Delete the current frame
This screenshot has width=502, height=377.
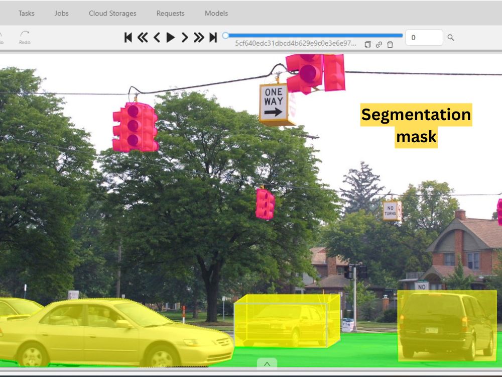coord(390,45)
